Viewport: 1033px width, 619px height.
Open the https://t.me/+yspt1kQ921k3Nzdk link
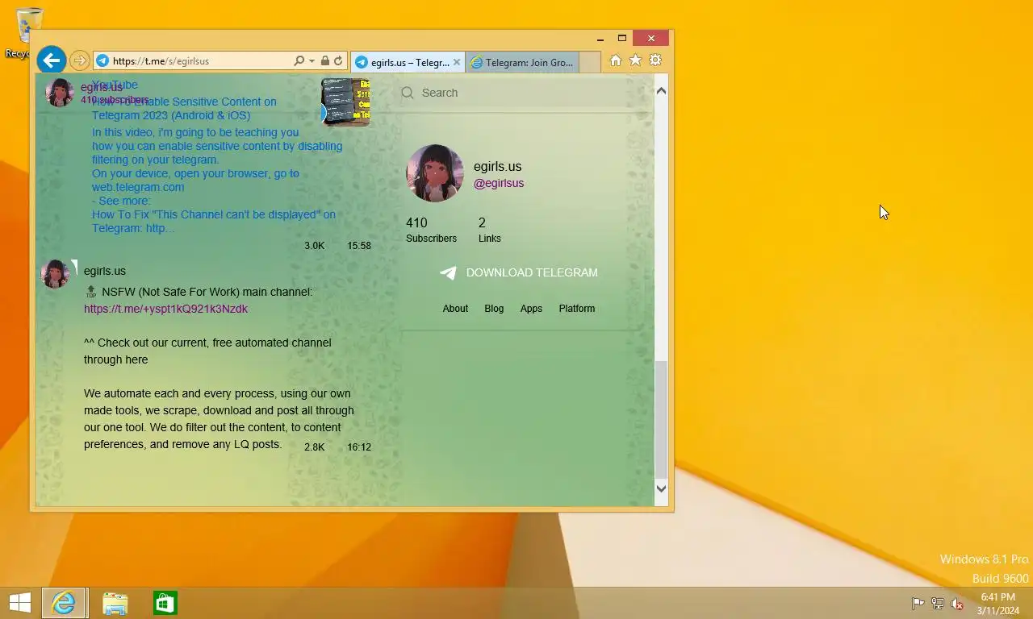click(x=165, y=309)
